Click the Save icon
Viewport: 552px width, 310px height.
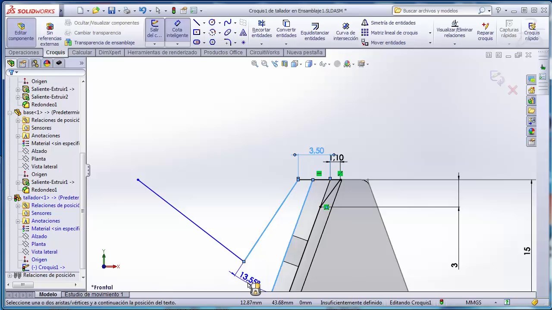coord(111,10)
